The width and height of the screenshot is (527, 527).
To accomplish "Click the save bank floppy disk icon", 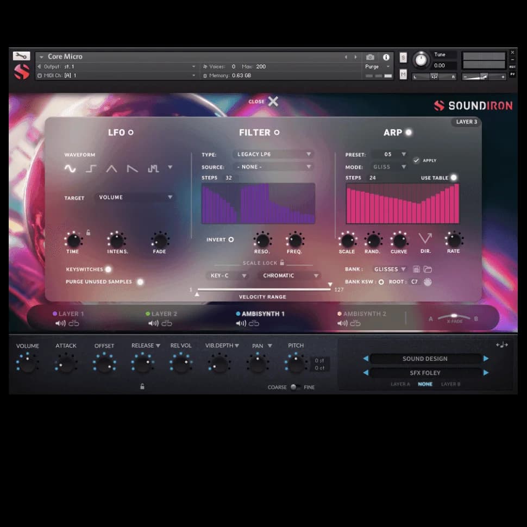I will tap(416, 269).
